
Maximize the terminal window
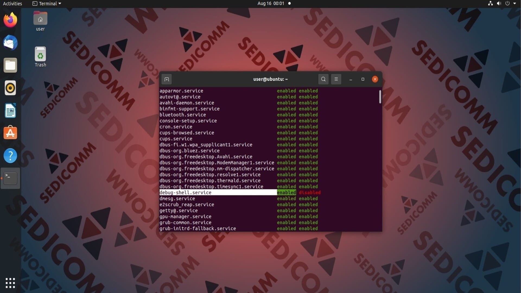pyautogui.click(x=363, y=79)
